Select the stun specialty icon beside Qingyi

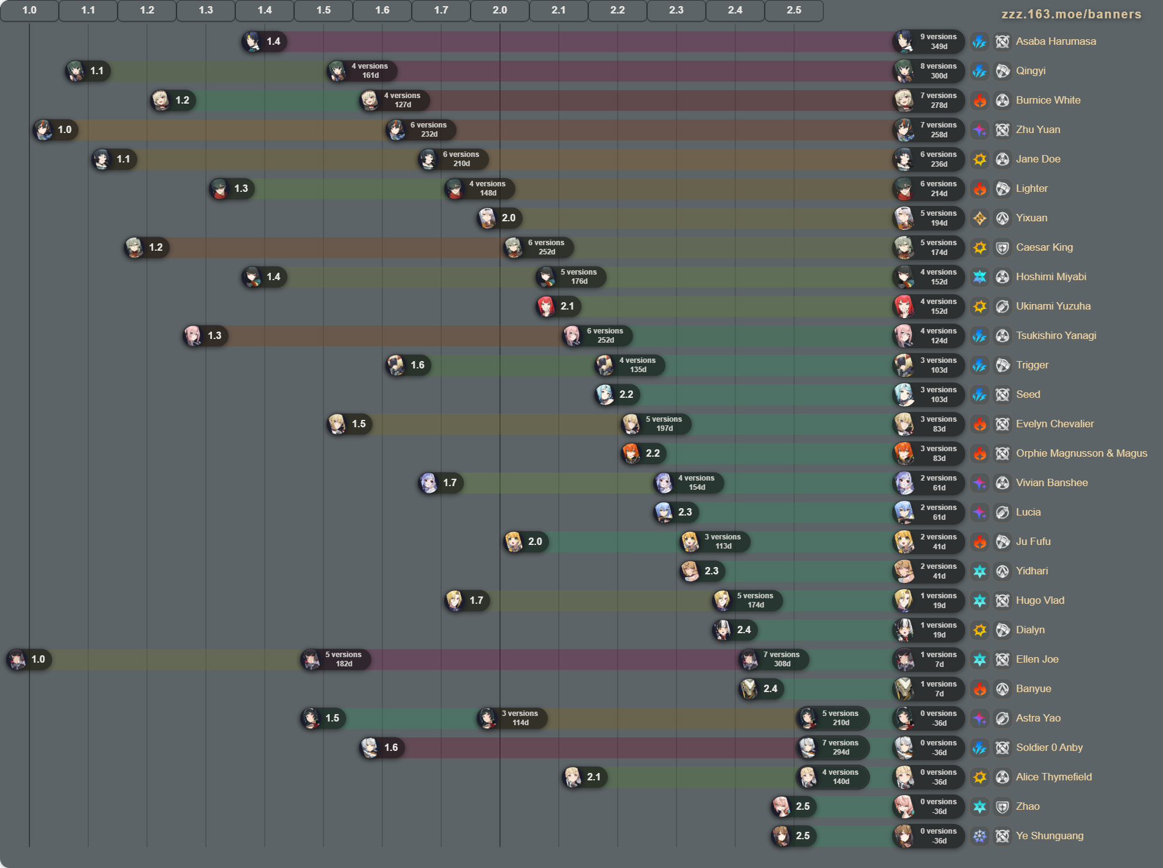(x=1002, y=71)
